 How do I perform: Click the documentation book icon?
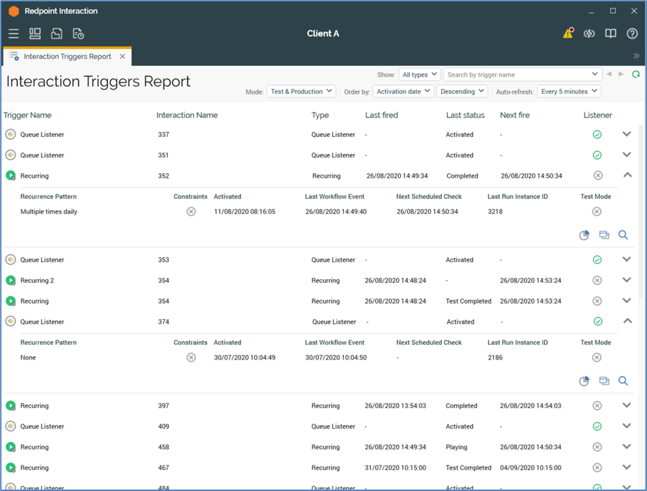[x=611, y=34]
